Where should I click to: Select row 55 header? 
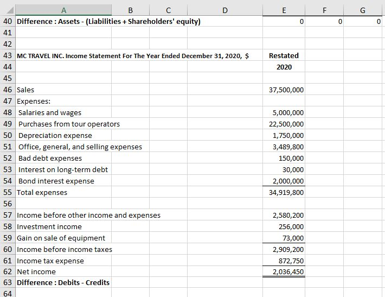[x=8, y=192]
